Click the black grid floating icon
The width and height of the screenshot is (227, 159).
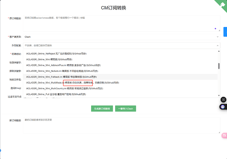[x=223, y=100]
